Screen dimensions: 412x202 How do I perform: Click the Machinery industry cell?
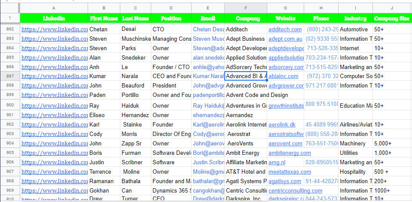point(356,143)
